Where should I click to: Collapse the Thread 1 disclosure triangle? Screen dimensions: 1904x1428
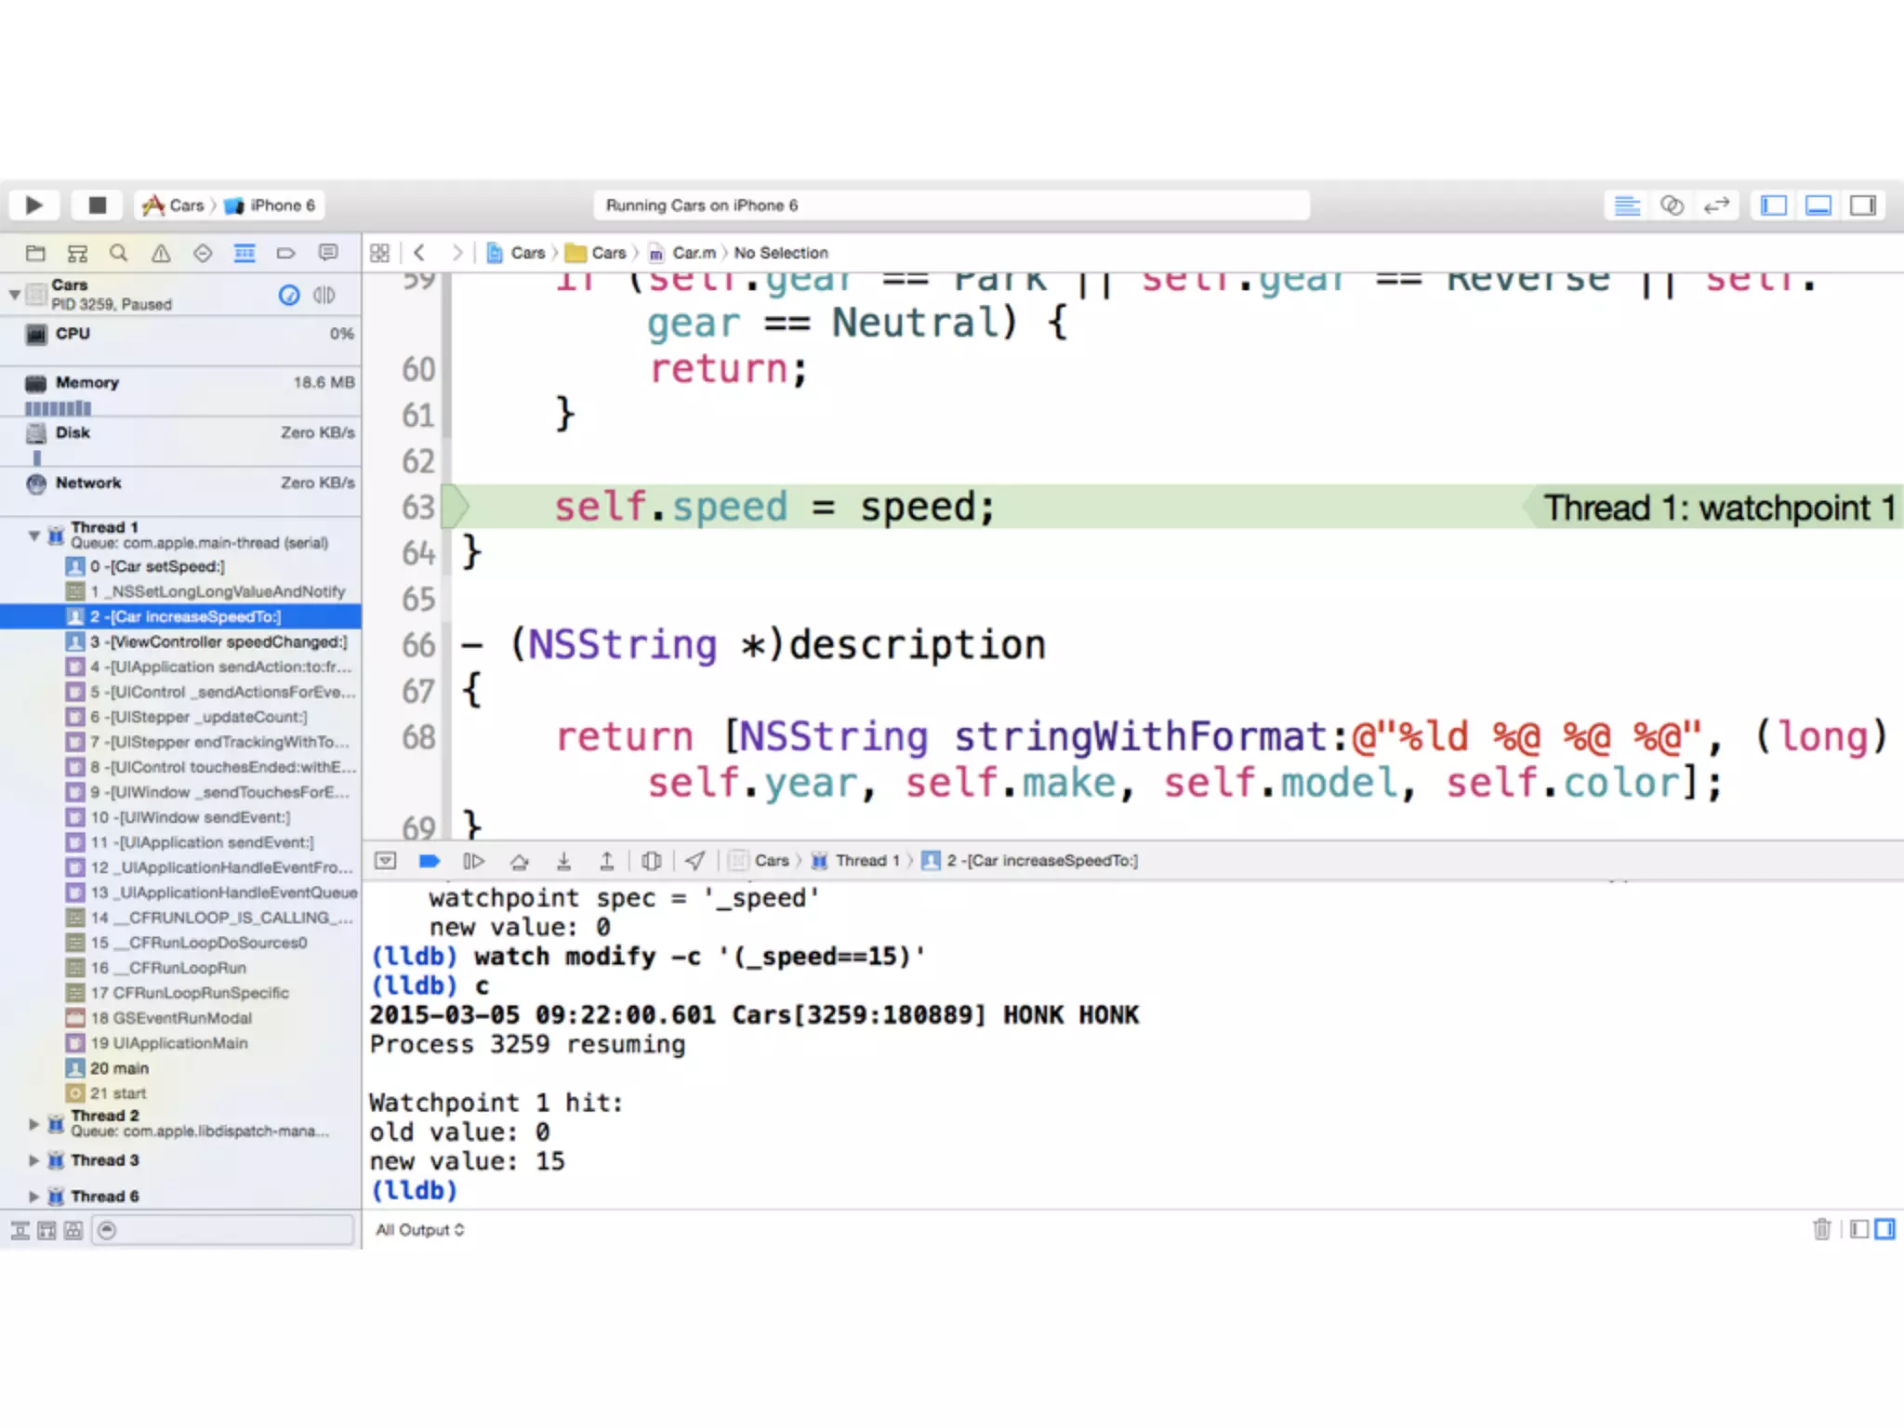coord(34,535)
